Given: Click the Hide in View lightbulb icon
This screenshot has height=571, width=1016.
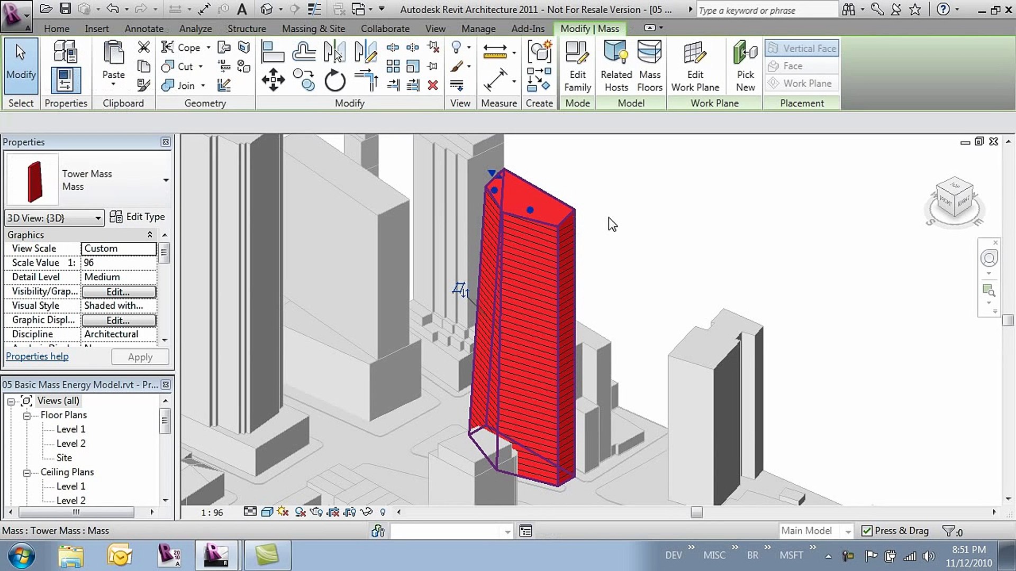Looking at the screenshot, I should tap(456, 48).
